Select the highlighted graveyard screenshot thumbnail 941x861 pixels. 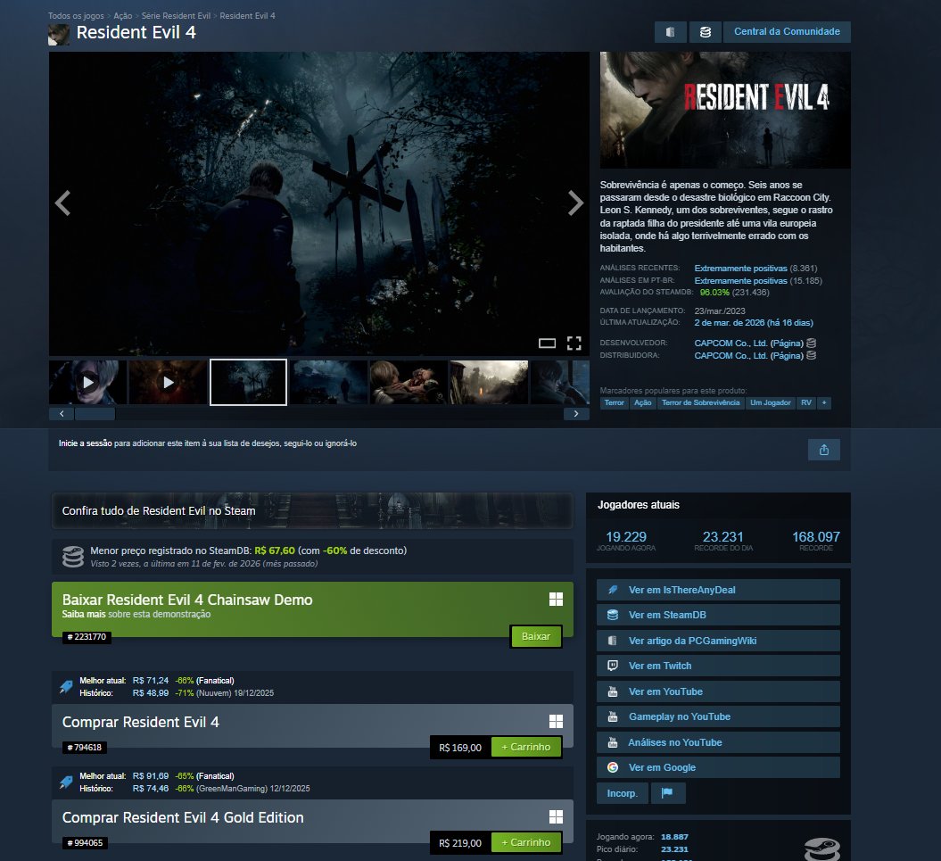coord(249,383)
